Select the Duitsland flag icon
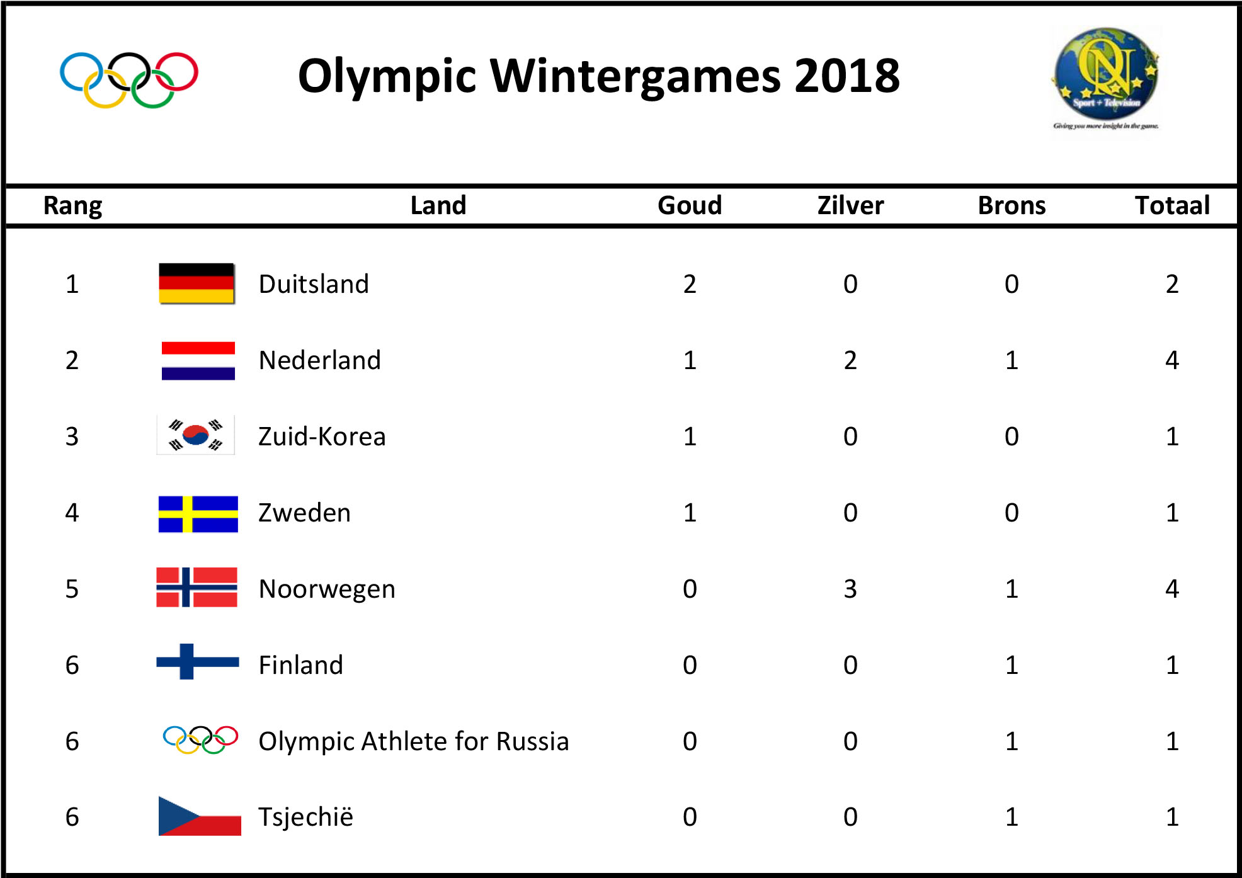This screenshot has width=1242, height=878. [x=197, y=283]
